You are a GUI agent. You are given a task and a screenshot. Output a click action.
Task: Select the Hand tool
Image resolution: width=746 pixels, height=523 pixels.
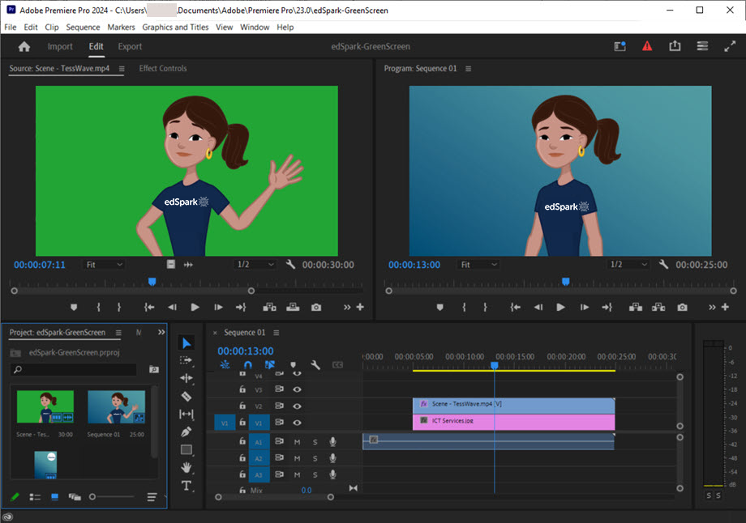pyautogui.click(x=186, y=467)
